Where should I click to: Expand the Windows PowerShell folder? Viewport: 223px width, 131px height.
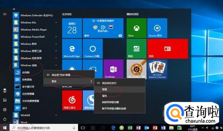(35, 37)
